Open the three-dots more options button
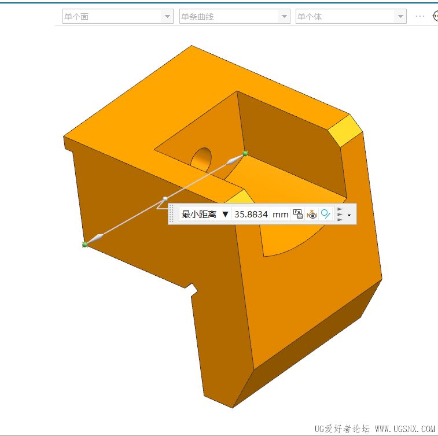 [x=420, y=16]
